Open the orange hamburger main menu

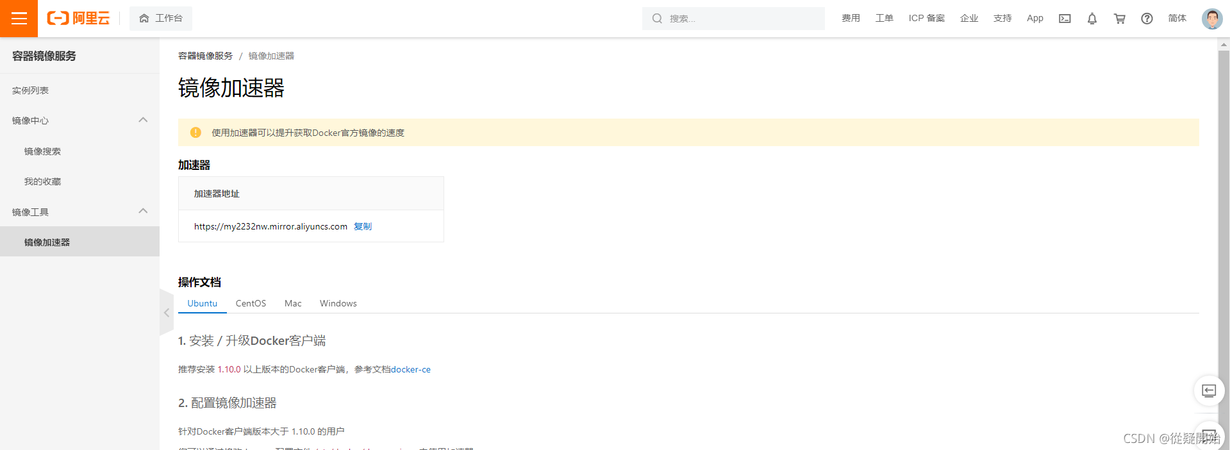click(x=19, y=19)
